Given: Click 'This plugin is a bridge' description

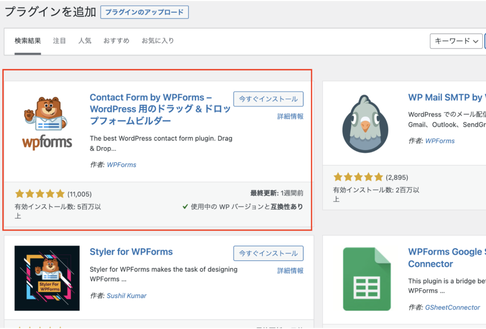Looking at the screenshot, I should 447,286.
